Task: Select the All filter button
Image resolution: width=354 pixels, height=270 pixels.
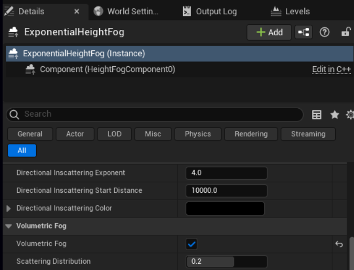Action: coord(22,150)
